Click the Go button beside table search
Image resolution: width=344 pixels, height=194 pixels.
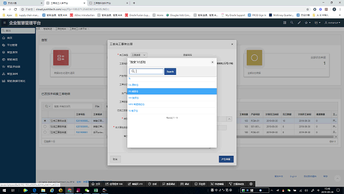point(97,106)
